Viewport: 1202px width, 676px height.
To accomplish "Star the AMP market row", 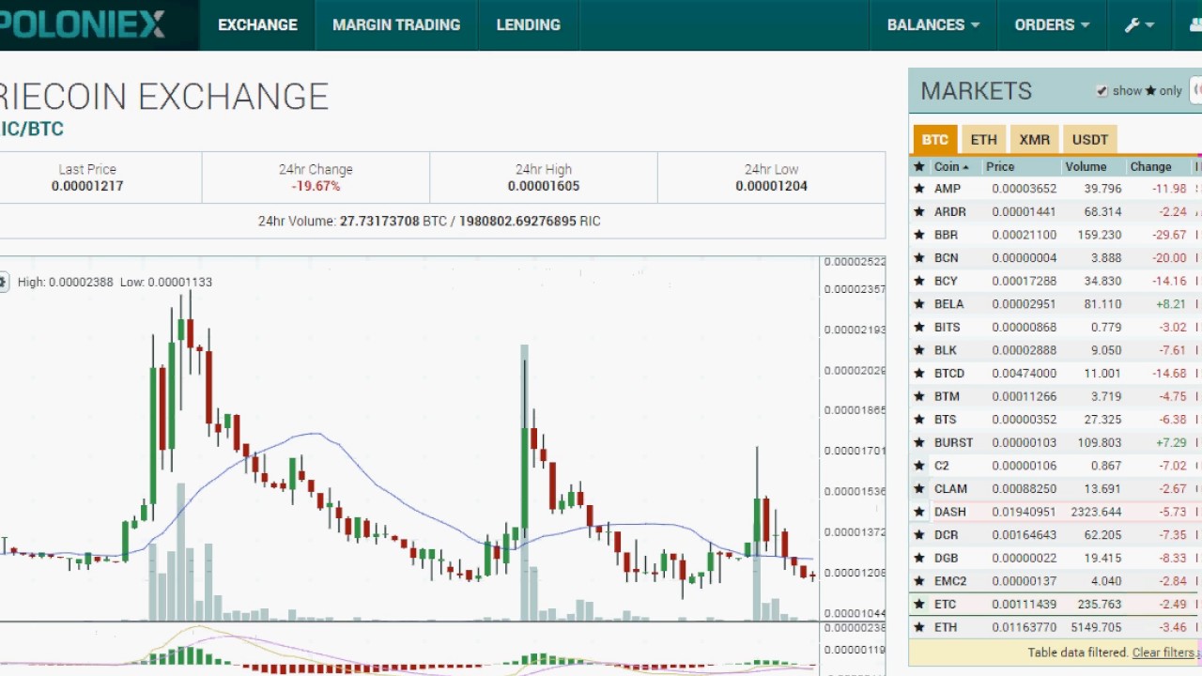I will [919, 189].
